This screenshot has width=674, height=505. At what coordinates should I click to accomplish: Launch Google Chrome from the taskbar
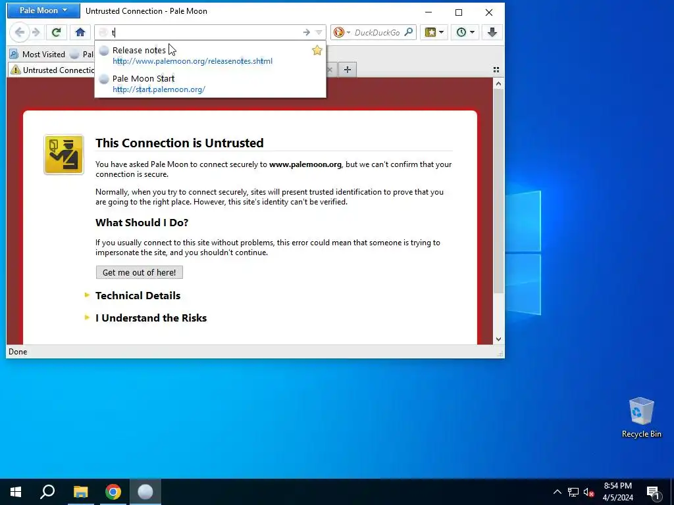click(x=113, y=492)
